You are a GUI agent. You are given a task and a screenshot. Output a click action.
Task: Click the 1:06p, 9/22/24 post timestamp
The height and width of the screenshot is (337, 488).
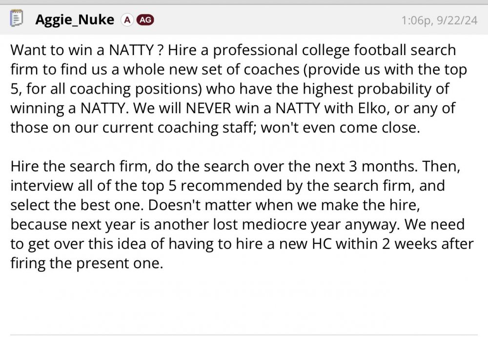pyautogui.click(x=438, y=20)
